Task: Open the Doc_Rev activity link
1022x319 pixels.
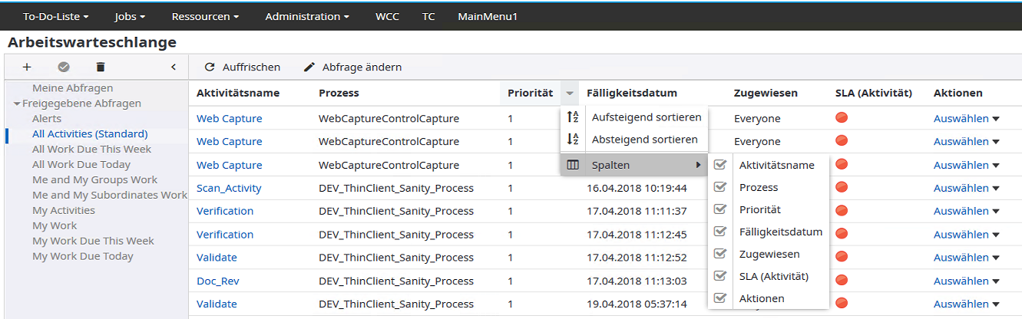Action: 217,281
